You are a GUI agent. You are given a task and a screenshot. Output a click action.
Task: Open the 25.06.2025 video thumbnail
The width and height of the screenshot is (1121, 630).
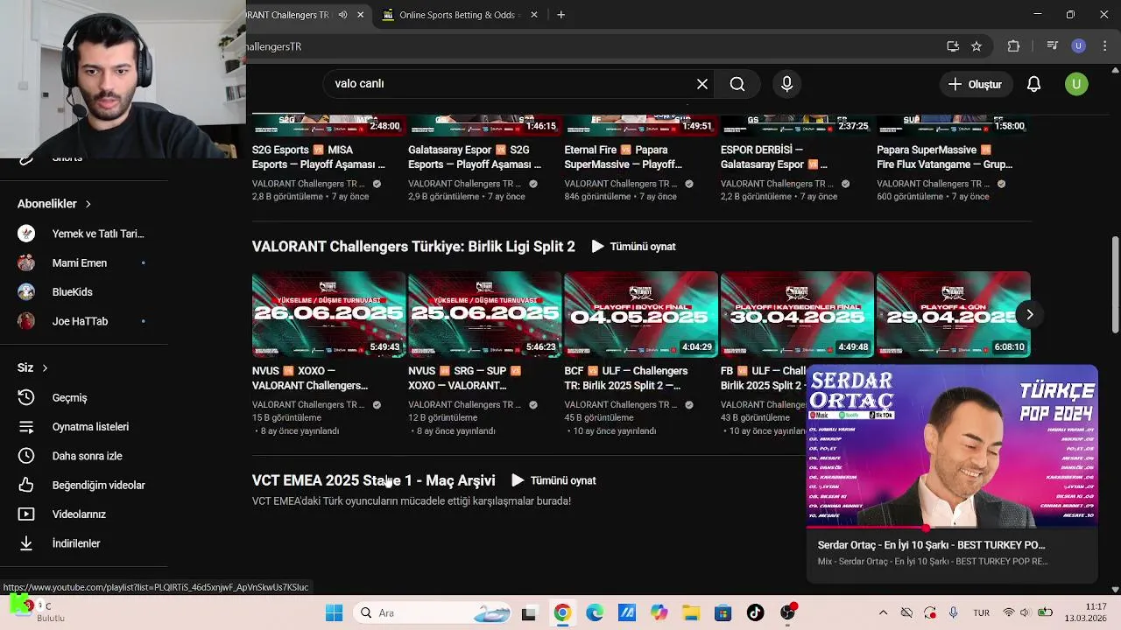click(x=484, y=314)
